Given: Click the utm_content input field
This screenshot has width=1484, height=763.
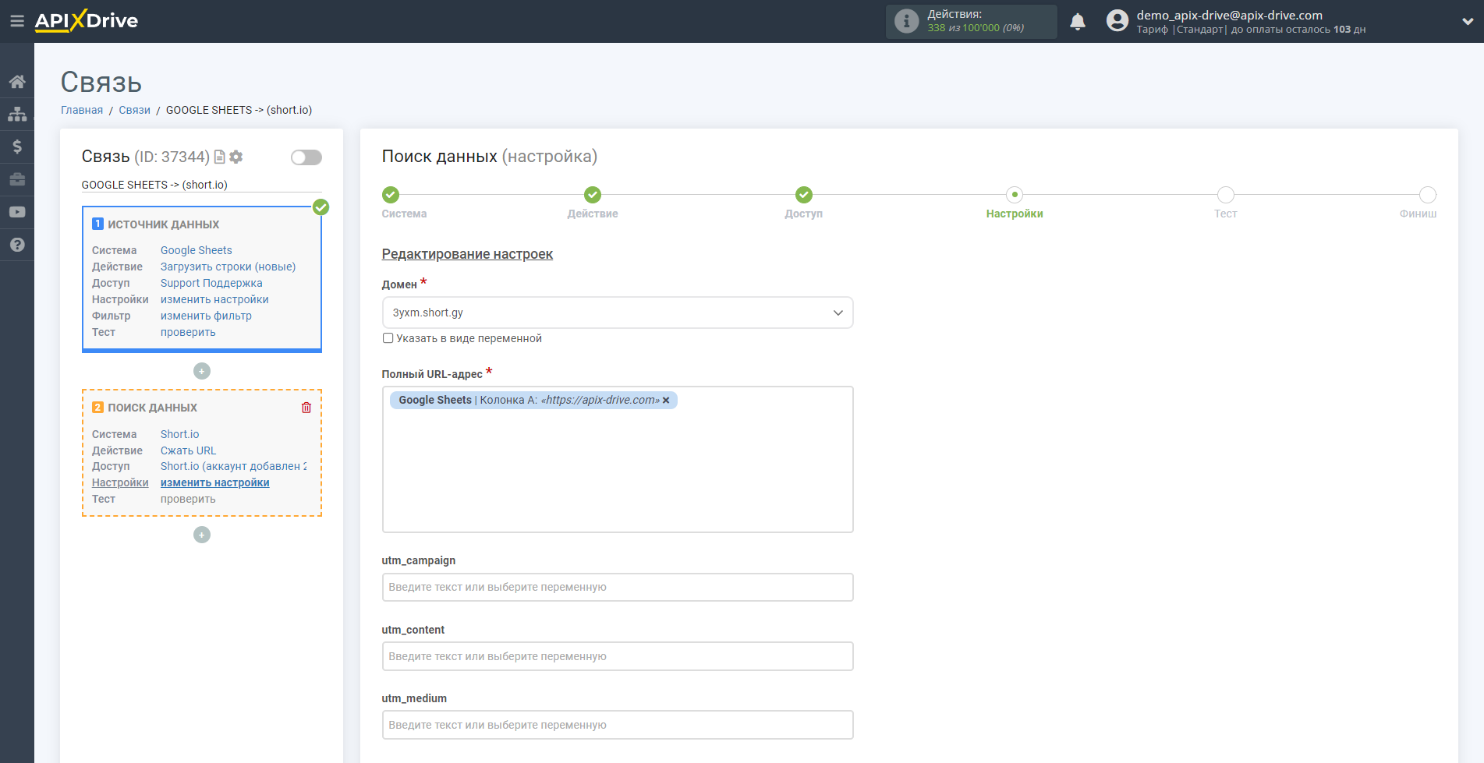Looking at the screenshot, I should pos(618,656).
